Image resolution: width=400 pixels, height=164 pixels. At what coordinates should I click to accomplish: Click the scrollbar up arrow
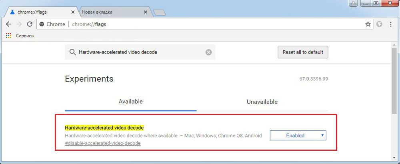(x=395, y=45)
